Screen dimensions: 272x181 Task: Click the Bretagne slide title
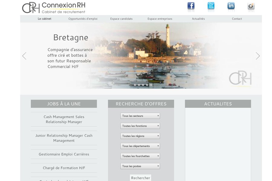pyautogui.click(x=71, y=38)
